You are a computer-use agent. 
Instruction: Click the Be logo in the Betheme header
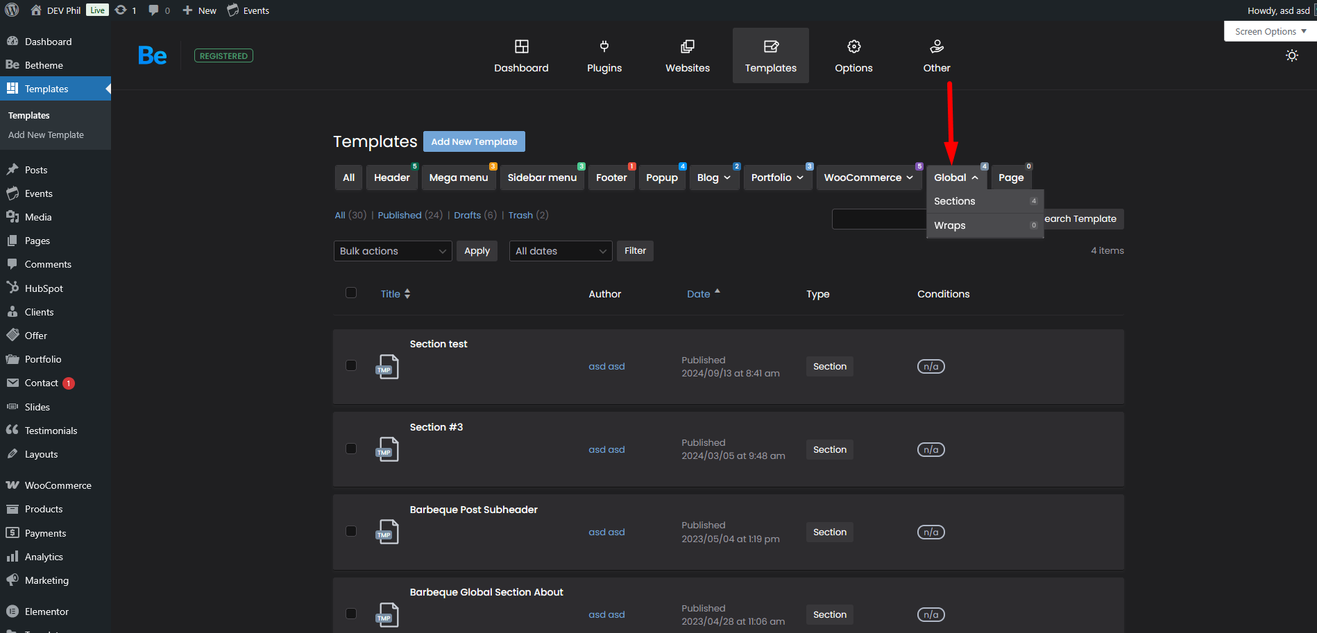(x=152, y=55)
